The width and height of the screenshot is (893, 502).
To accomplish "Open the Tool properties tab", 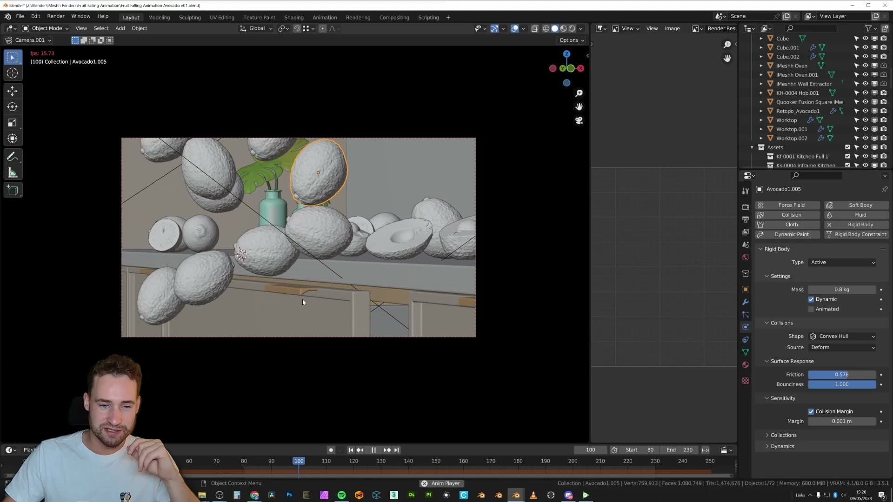I will (x=746, y=191).
